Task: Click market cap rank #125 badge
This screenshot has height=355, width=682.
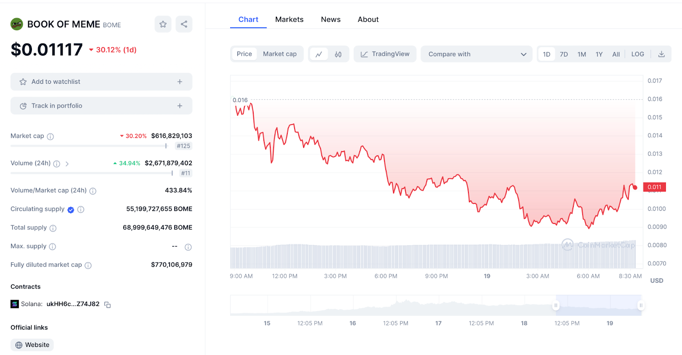Action: click(x=184, y=146)
